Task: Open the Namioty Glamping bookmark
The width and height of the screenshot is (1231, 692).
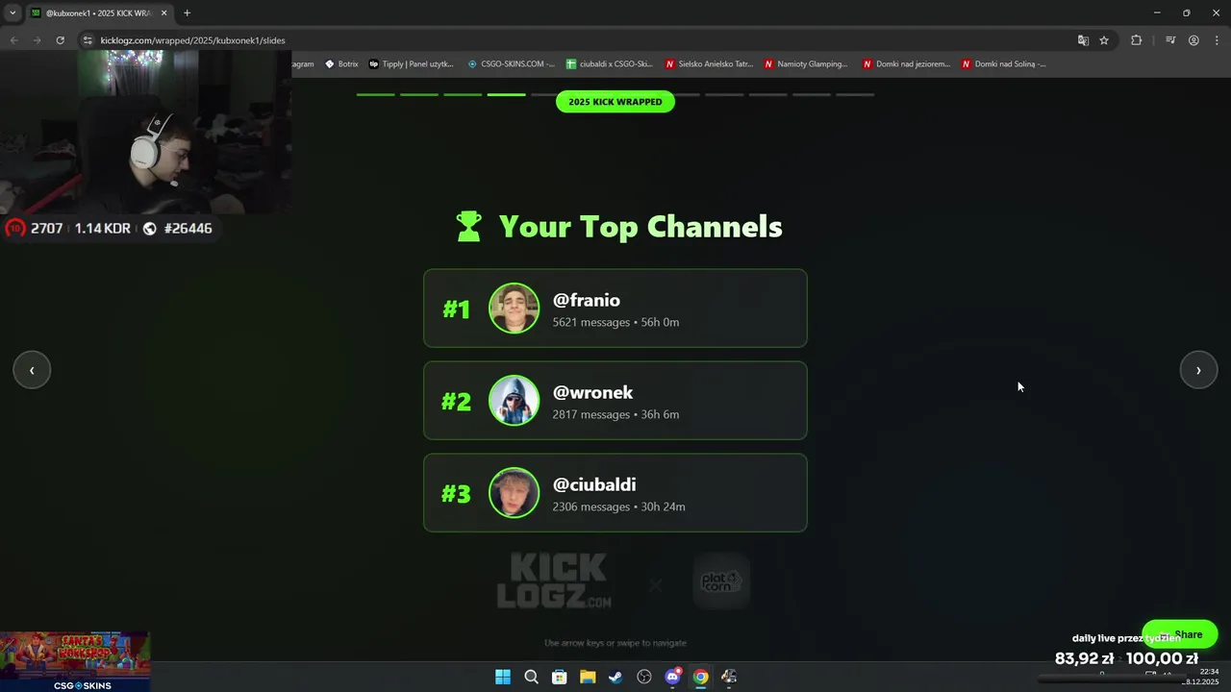Action: [x=806, y=64]
